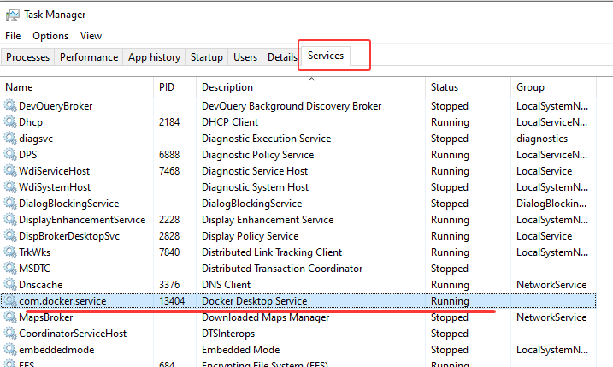Click PID 13404 of the Docker service
The image size is (613, 367).
coord(172,301)
